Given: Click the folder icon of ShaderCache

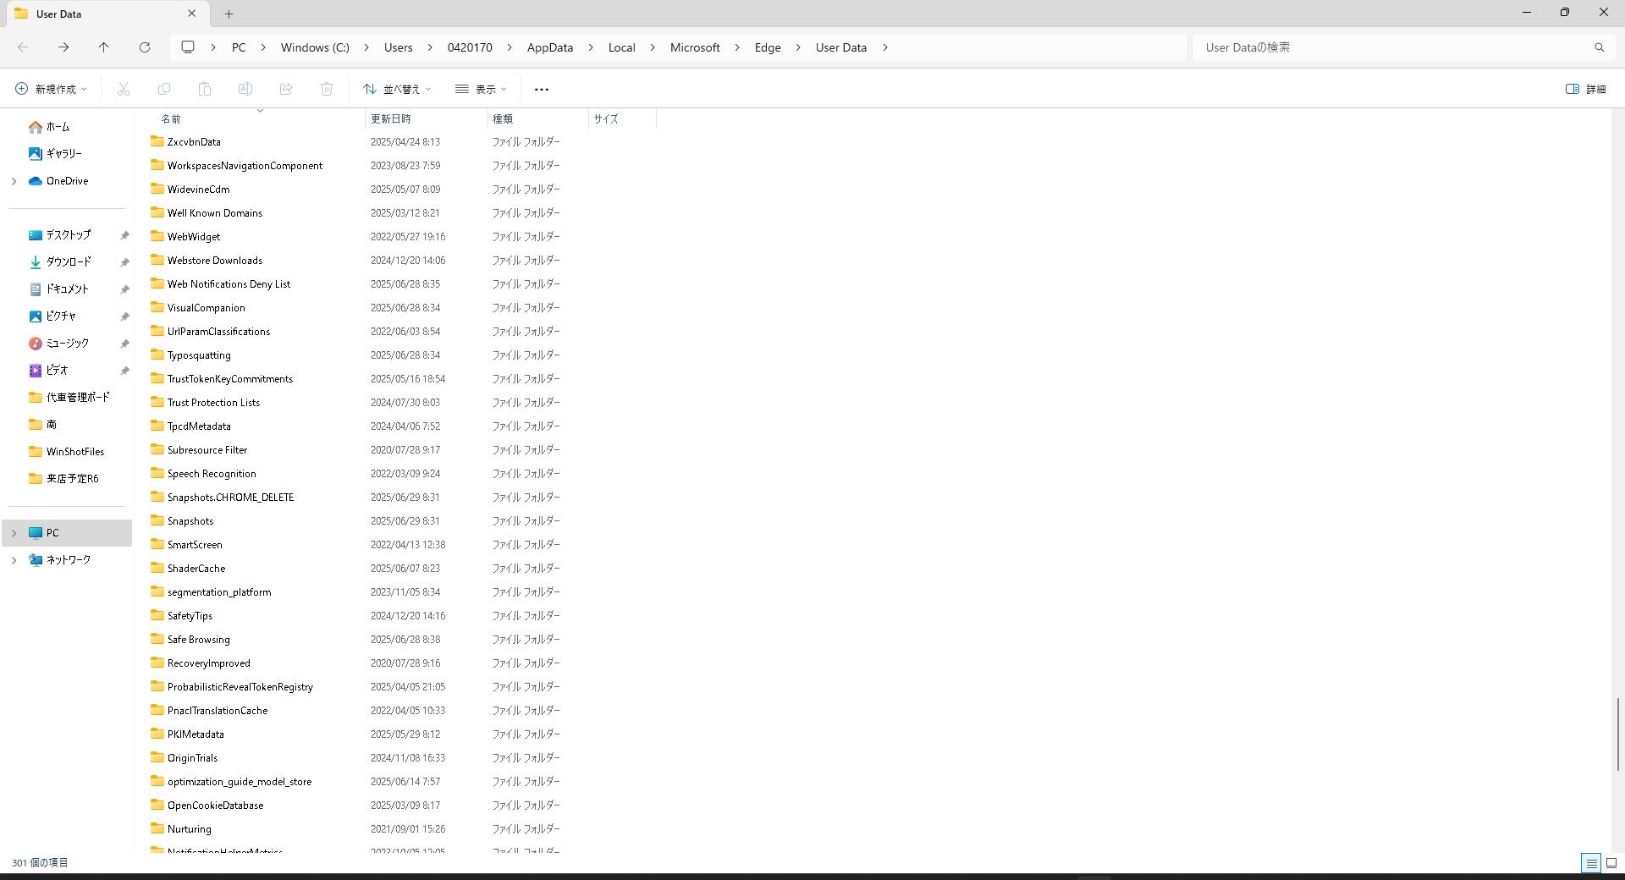Looking at the screenshot, I should click(157, 568).
